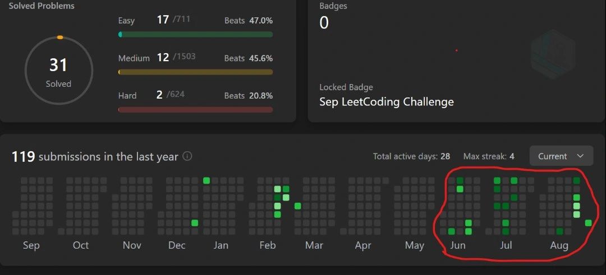Click the Easy label
This screenshot has width=606, height=275.
126,21
